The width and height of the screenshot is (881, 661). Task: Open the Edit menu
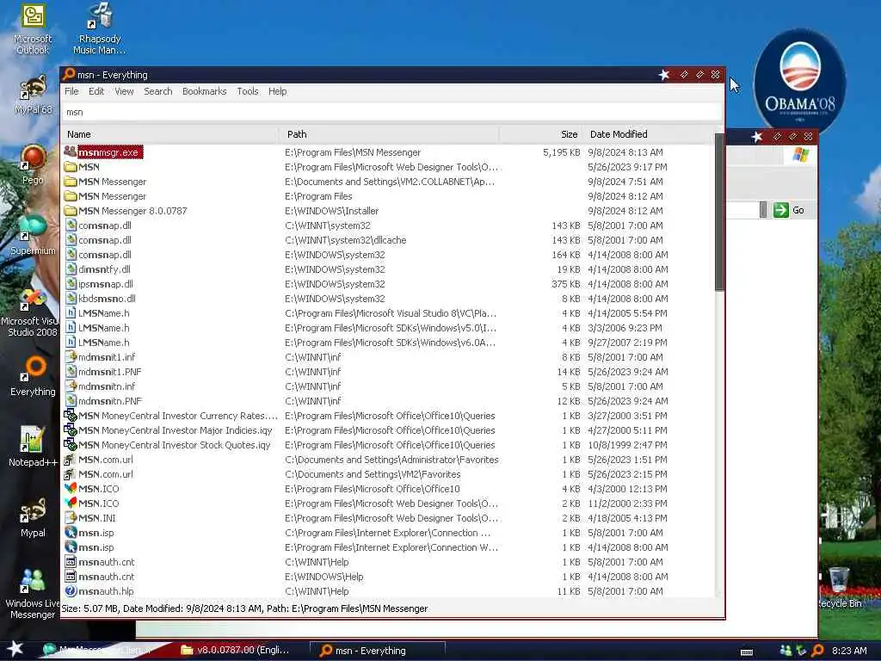coord(96,91)
